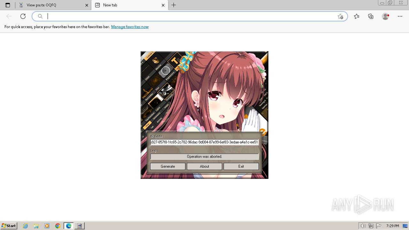
Task: Open the Action Center flag icon
Action: [x=378, y=226]
